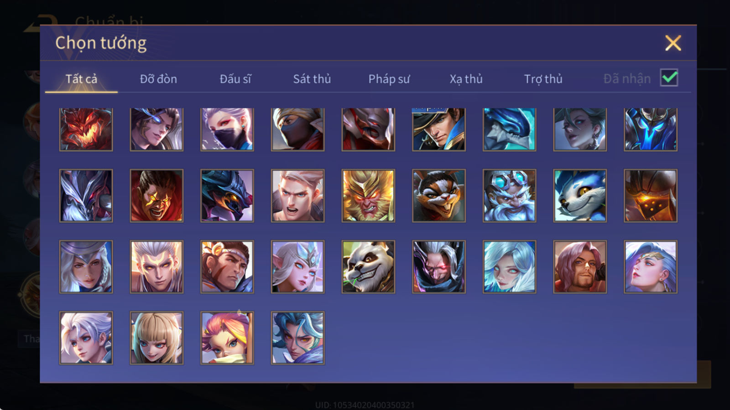Filter heroes by Pháp sư
Viewport: 730px width, 410px height.
(389, 79)
